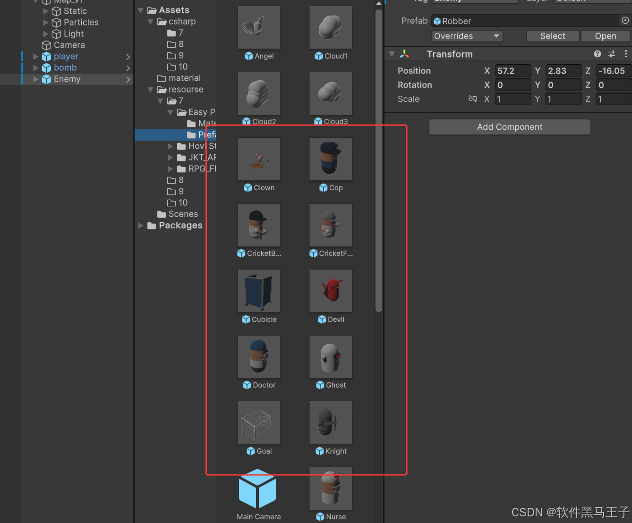Expand the Static object in hierarchy
The width and height of the screenshot is (632, 523).
(x=46, y=11)
